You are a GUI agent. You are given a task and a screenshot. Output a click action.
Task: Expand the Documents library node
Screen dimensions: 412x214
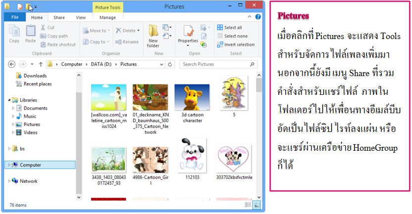click(13, 108)
